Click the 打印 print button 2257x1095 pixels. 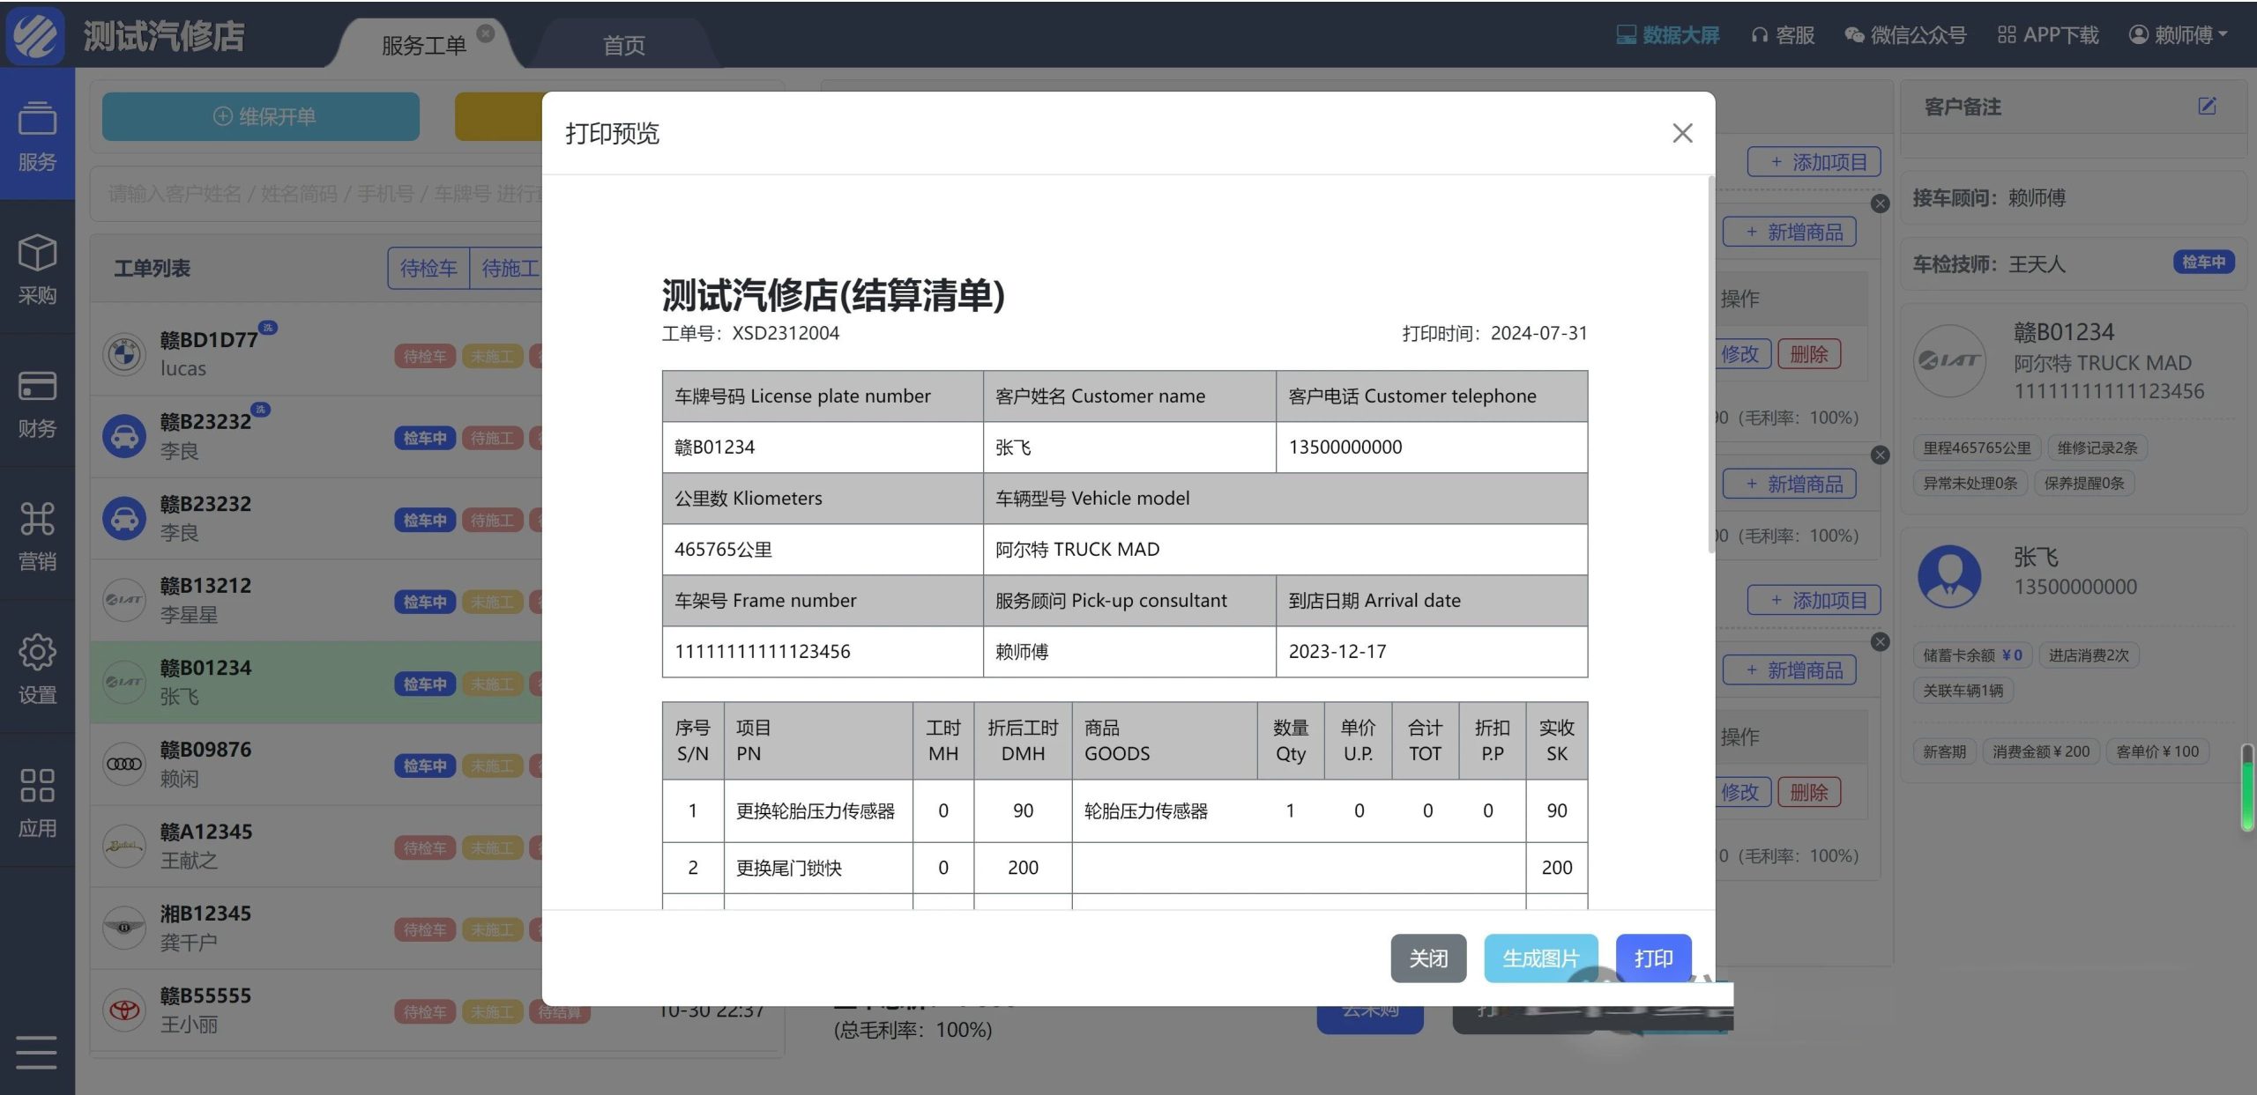click(1653, 958)
